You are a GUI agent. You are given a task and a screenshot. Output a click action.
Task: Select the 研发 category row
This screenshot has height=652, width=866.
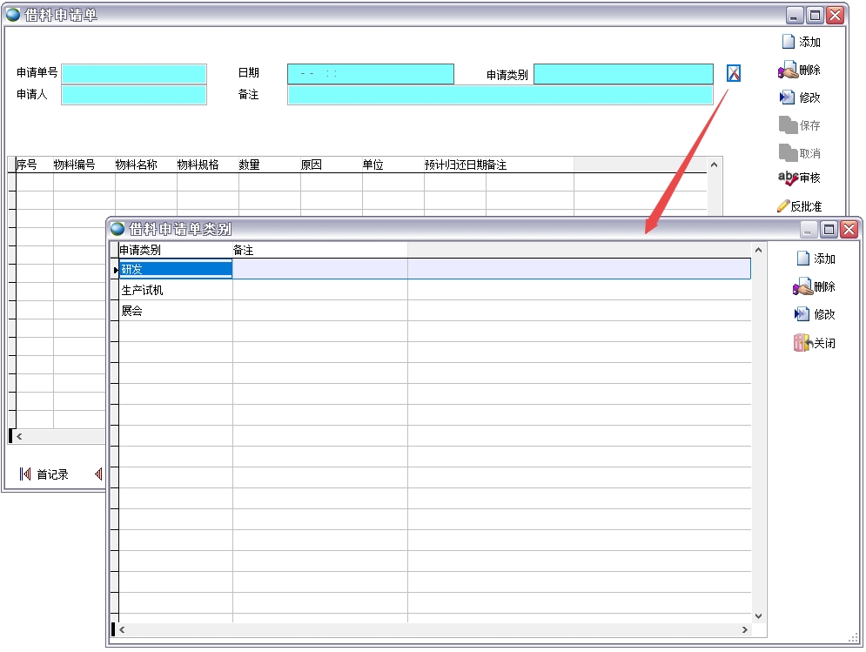pos(175,269)
